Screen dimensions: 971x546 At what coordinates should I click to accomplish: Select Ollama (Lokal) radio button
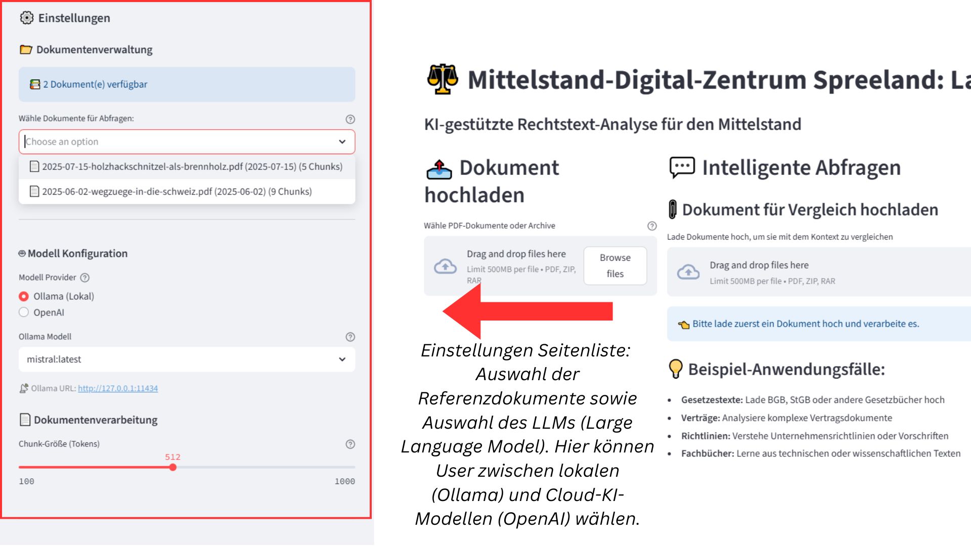24,296
